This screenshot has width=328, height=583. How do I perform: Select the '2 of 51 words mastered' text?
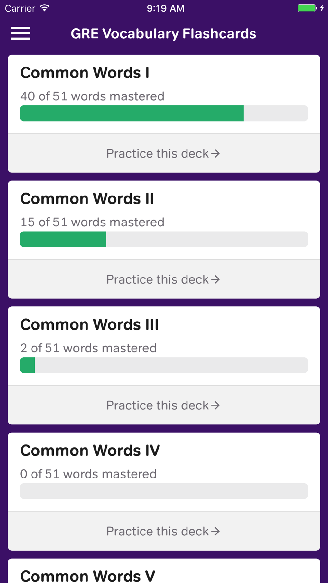coord(88,348)
